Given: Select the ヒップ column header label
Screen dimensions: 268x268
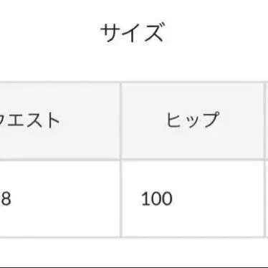Looking at the screenshot, I should (x=193, y=120).
